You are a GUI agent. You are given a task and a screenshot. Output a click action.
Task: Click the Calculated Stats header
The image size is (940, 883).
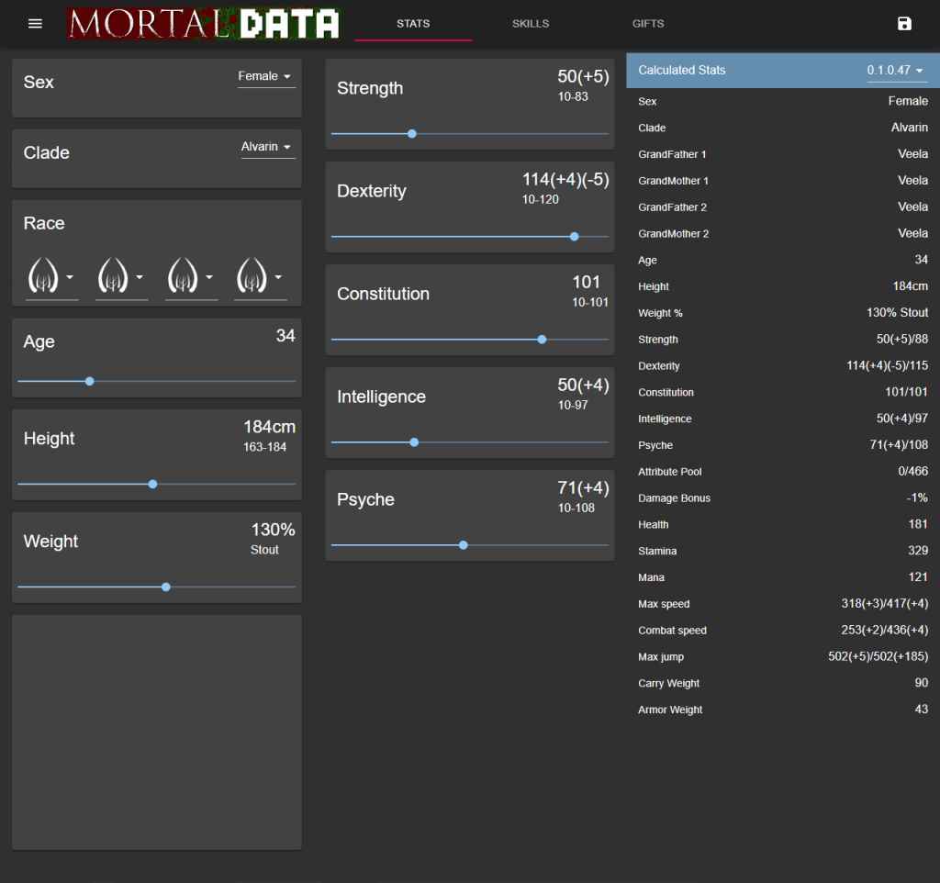click(682, 71)
